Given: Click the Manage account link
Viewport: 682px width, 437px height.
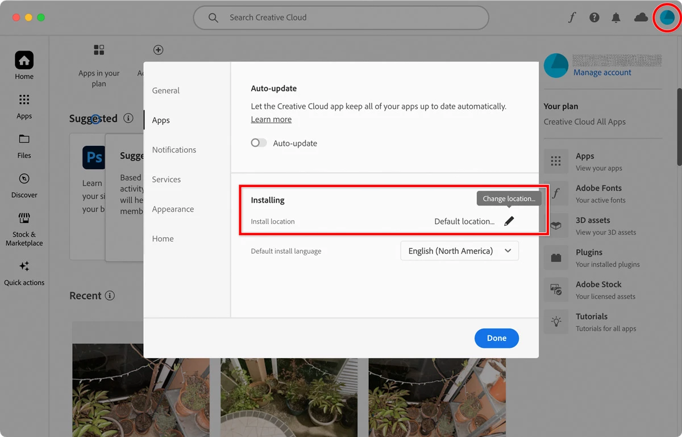Looking at the screenshot, I should coord(602,73).
